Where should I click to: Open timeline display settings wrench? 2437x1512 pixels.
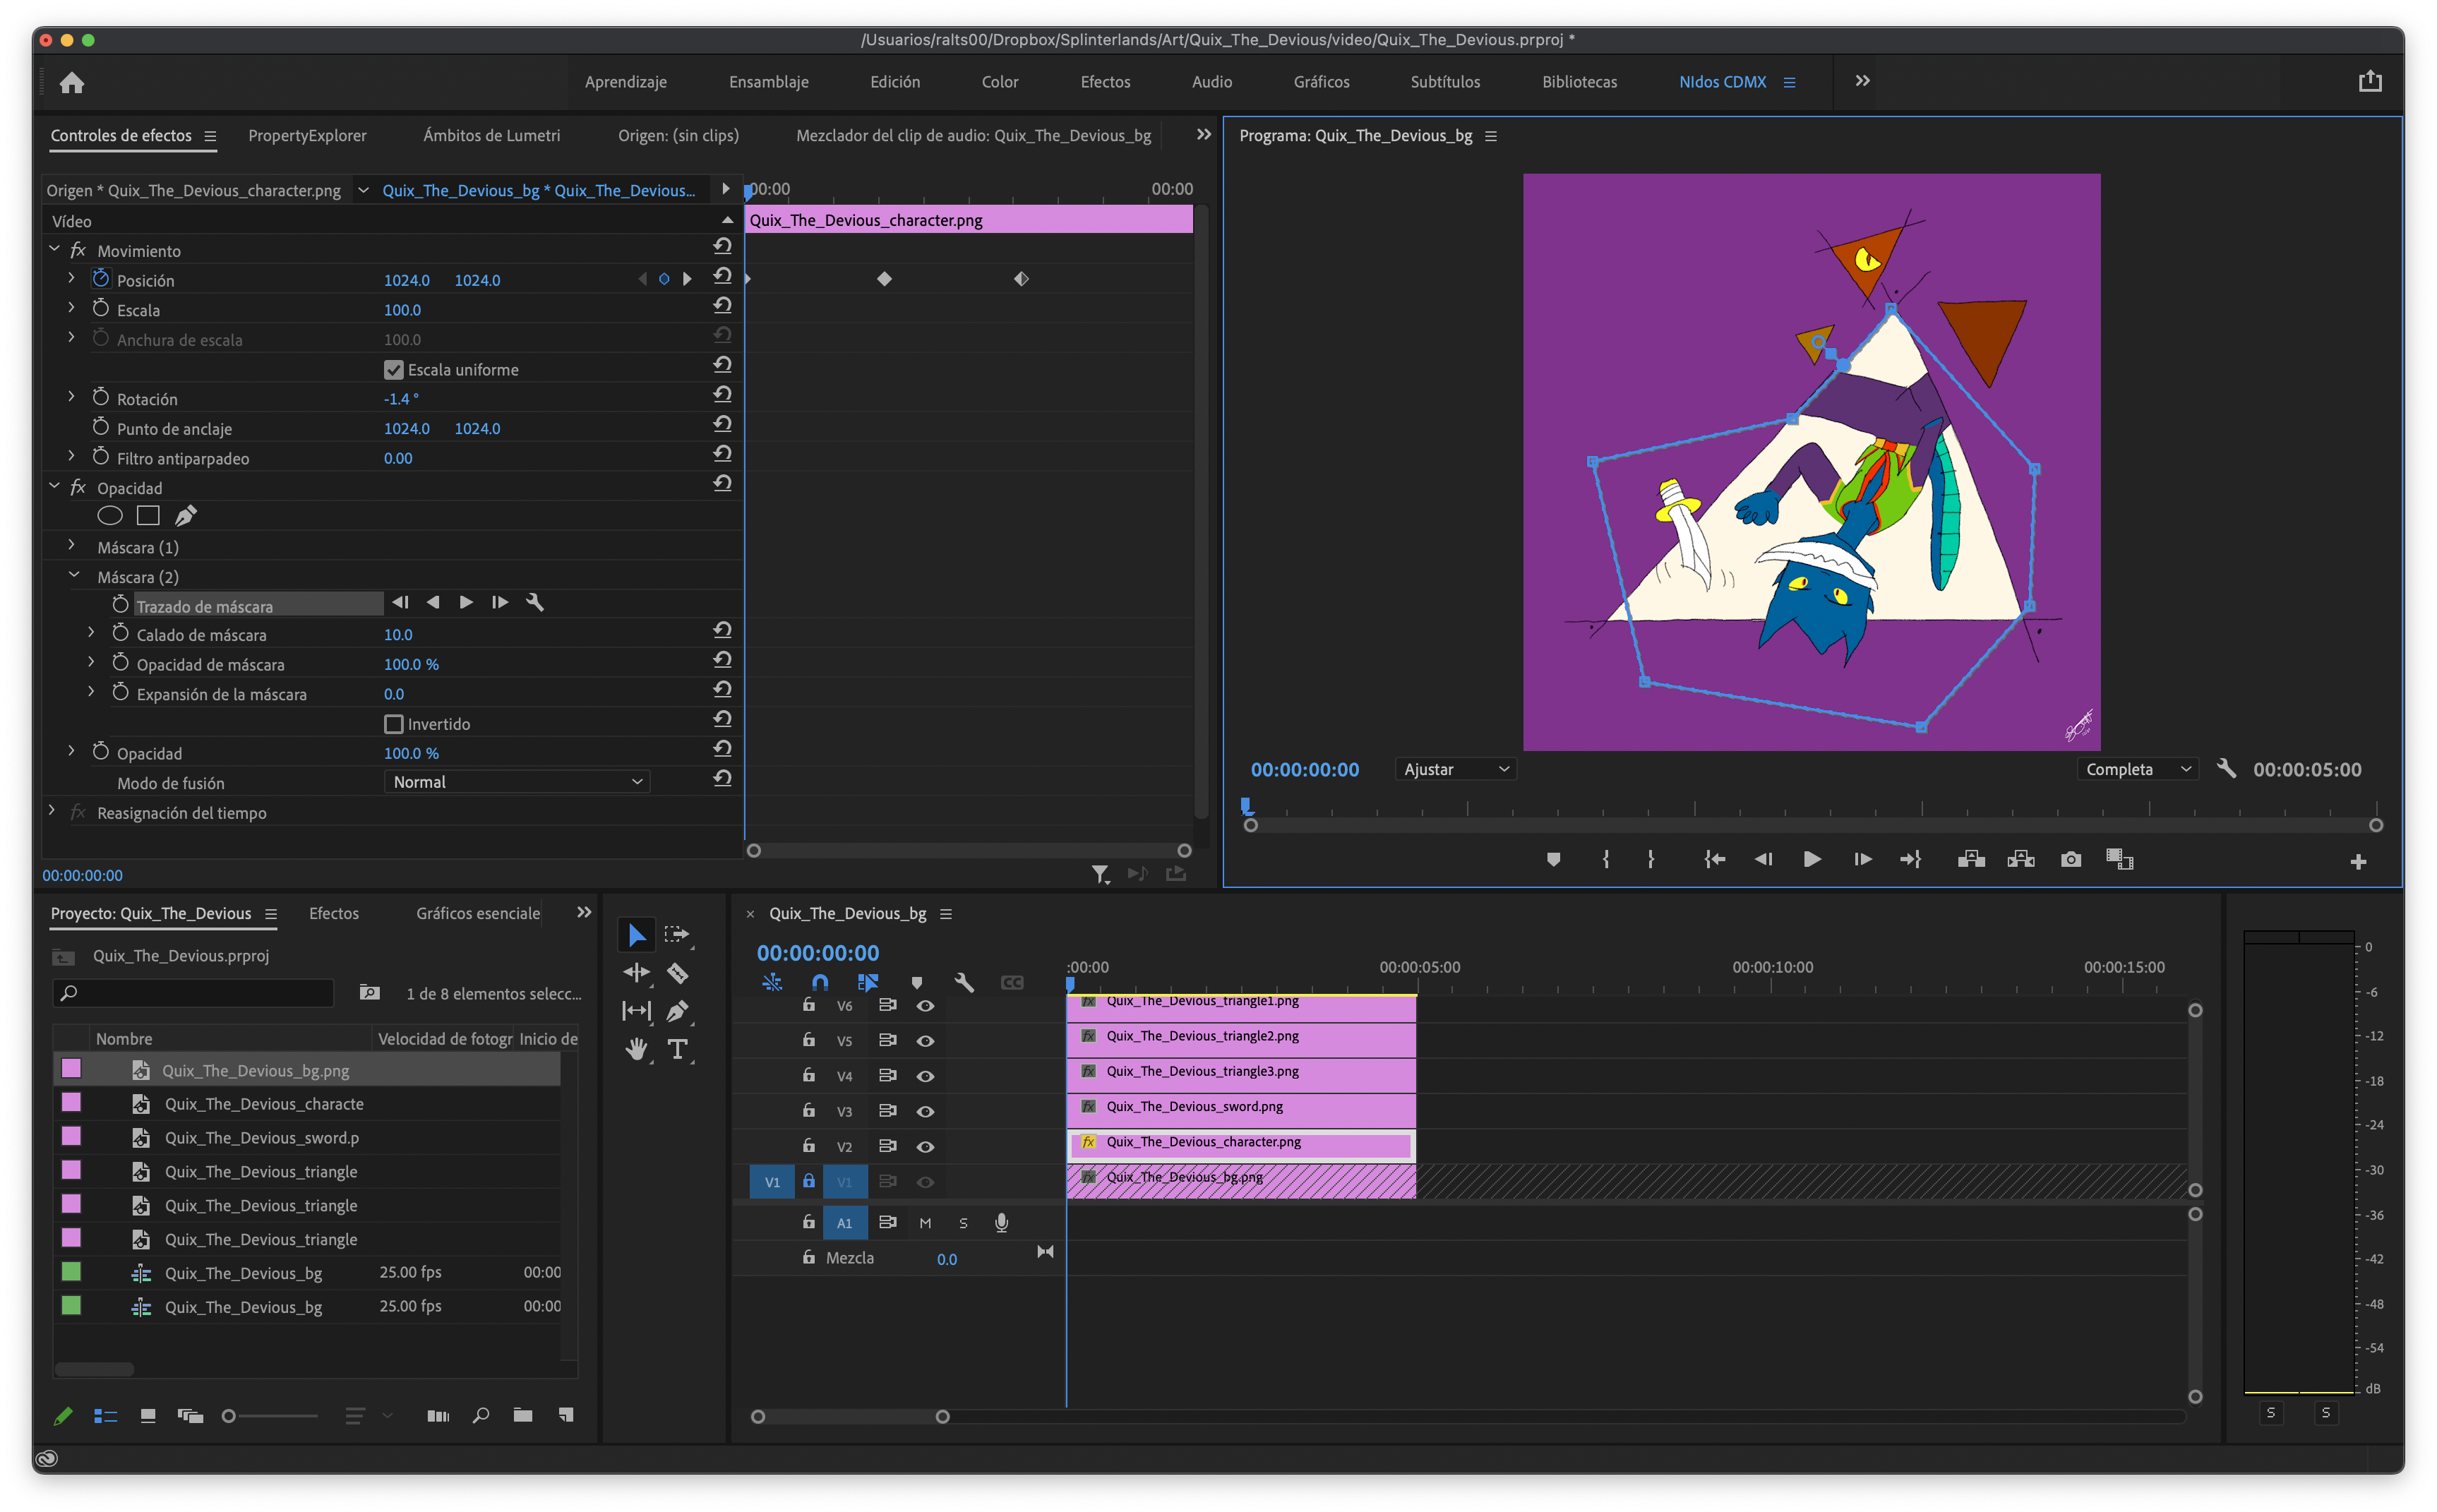pos(964,983)
